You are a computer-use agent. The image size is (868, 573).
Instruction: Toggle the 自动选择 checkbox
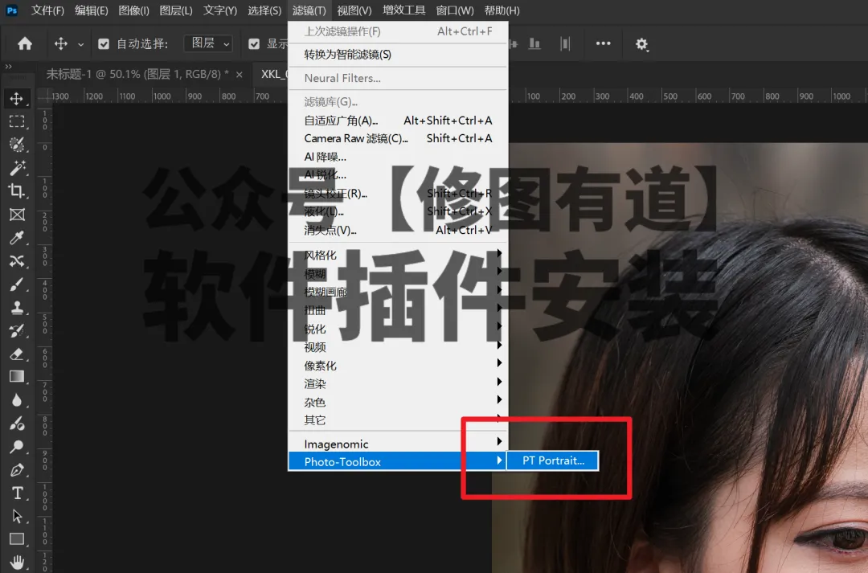(x=104, y=43)
